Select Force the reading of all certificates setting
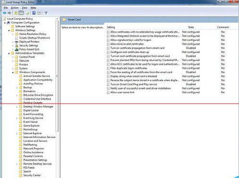Screen dimensions: 239x178 click(x=141, y=72)
